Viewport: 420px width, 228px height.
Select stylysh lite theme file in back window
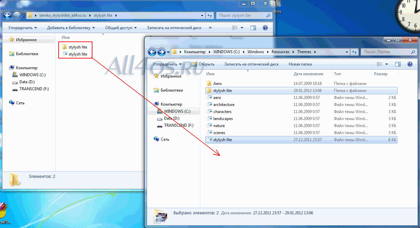coord(75,54)
